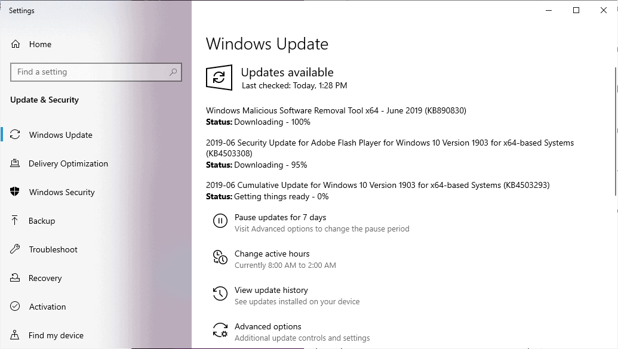The width and height of the screenshot is (618, 349).
Task: Open View update history
Action: click(271, 291)
